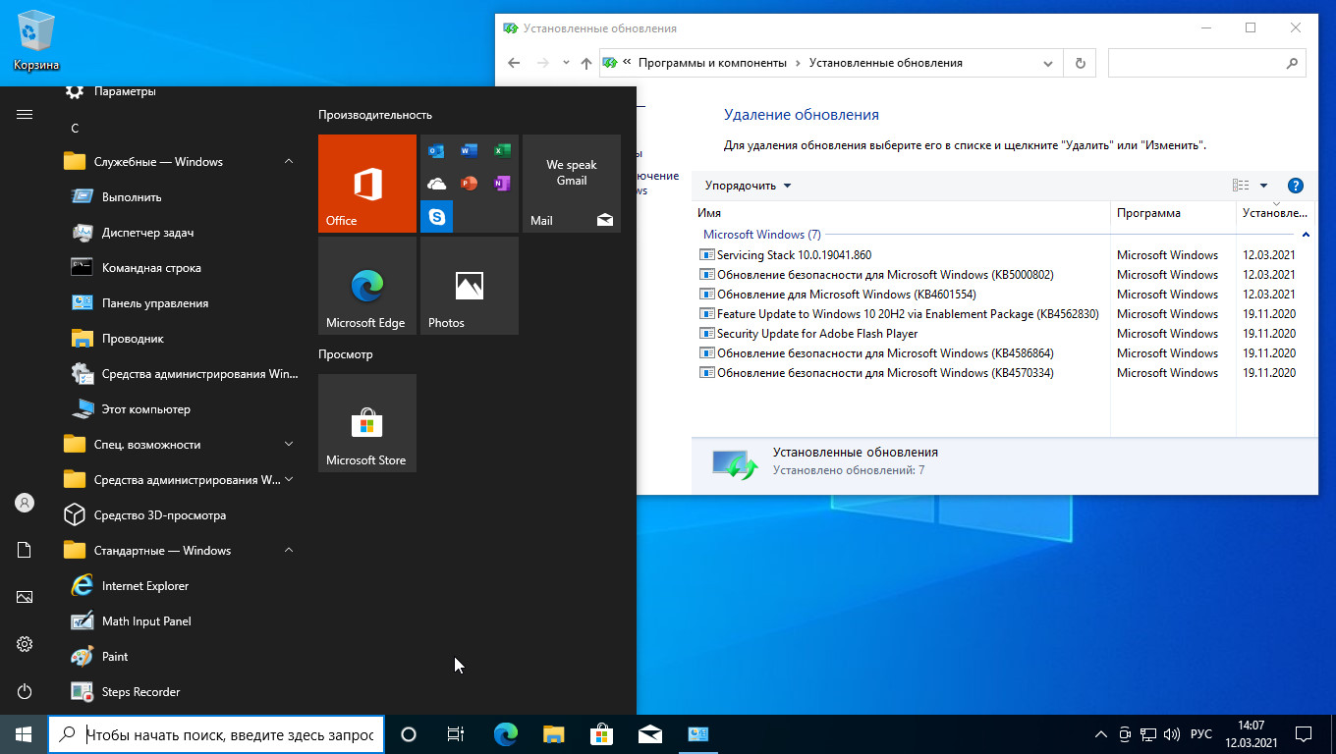1336x754 pixels.
Task: Click the taskbar search input field
Action: pos(229,734)
